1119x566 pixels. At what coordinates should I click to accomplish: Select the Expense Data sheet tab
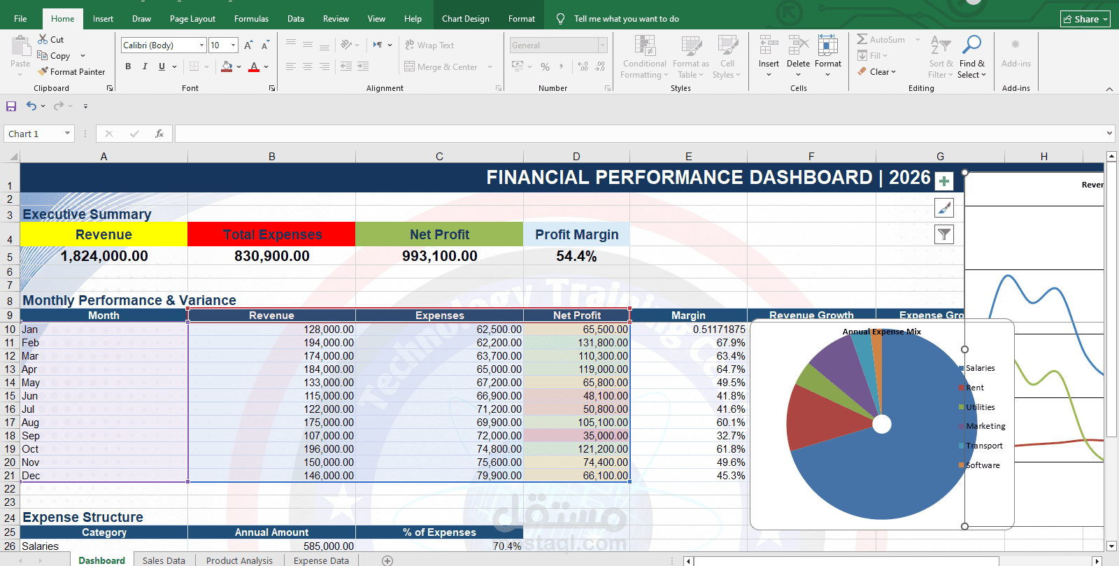click(321, 560)
